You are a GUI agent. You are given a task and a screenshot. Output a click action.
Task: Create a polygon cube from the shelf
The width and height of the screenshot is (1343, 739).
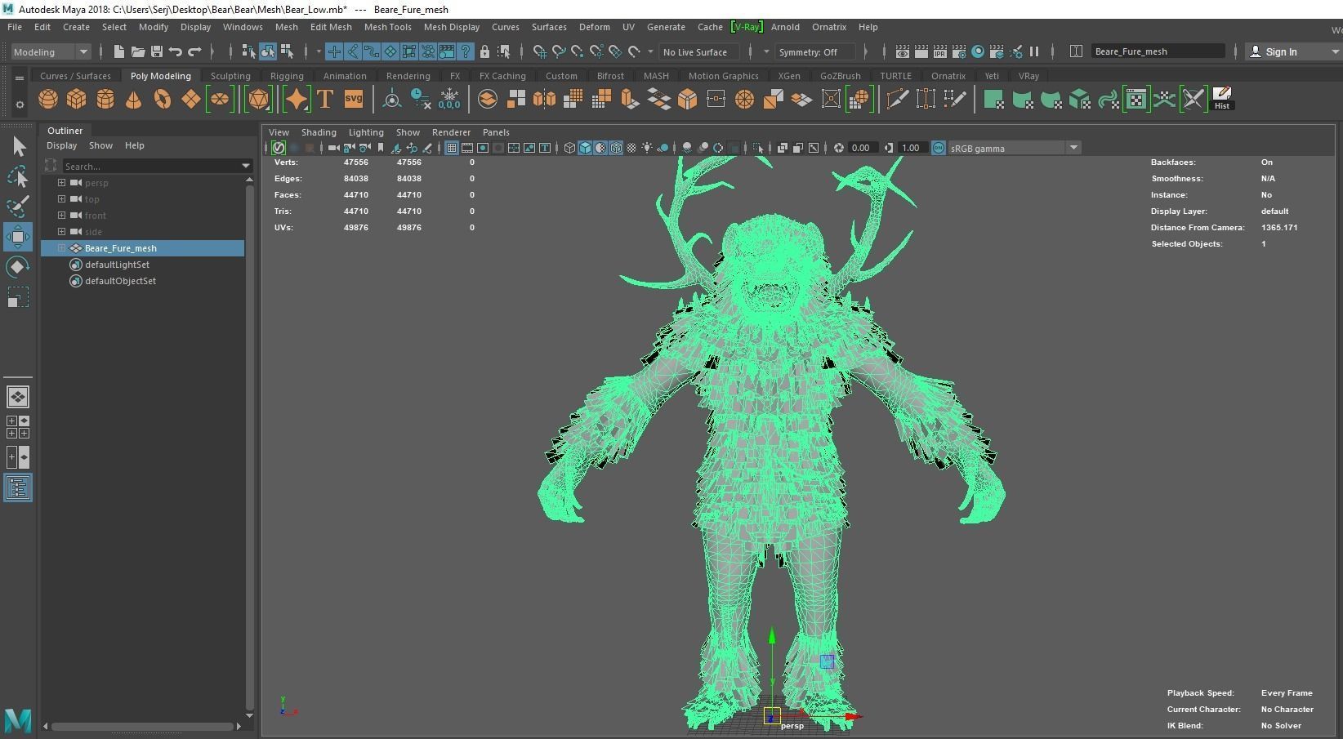pyautogui.click(x=76, y=100)
